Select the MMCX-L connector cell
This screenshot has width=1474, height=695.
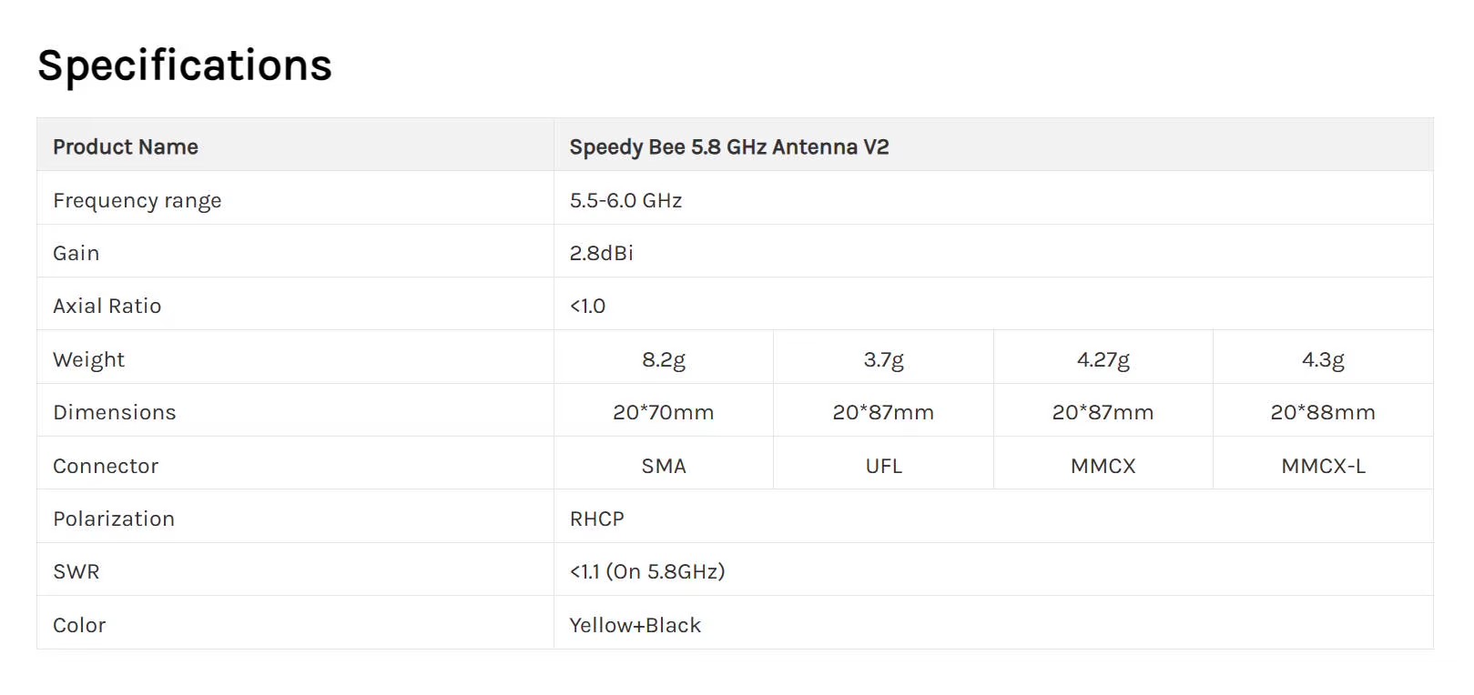tap(1323, 466)
